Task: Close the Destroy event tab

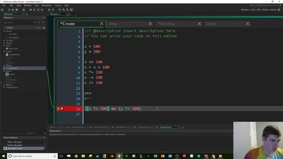Action: 199,24
